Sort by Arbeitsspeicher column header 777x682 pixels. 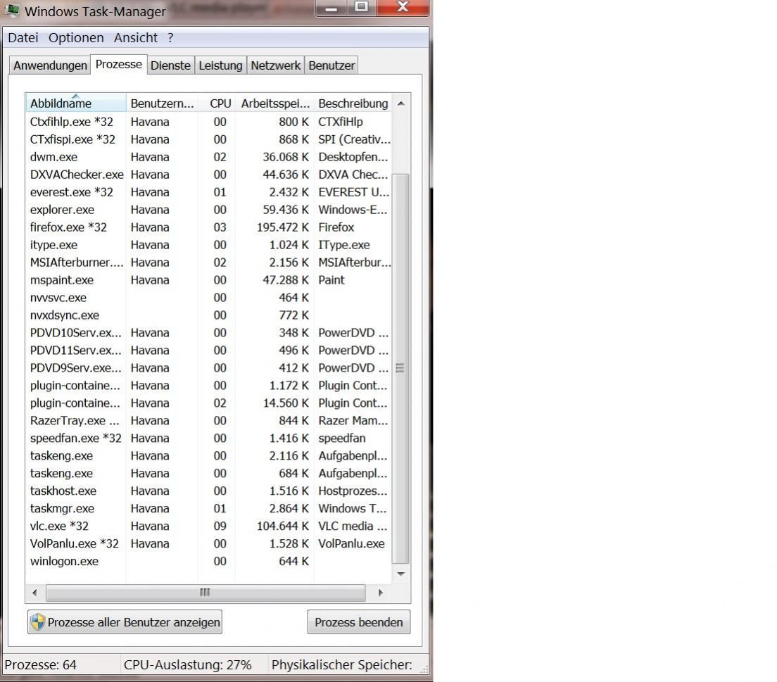point(275,103)
